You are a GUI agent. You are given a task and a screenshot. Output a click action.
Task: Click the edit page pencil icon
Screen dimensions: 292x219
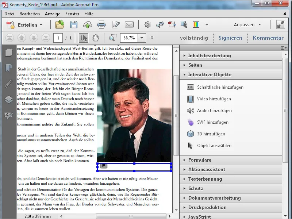(116, 24)
